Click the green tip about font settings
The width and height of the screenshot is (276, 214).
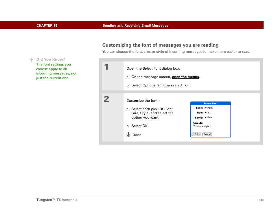[x=56, y=71]
